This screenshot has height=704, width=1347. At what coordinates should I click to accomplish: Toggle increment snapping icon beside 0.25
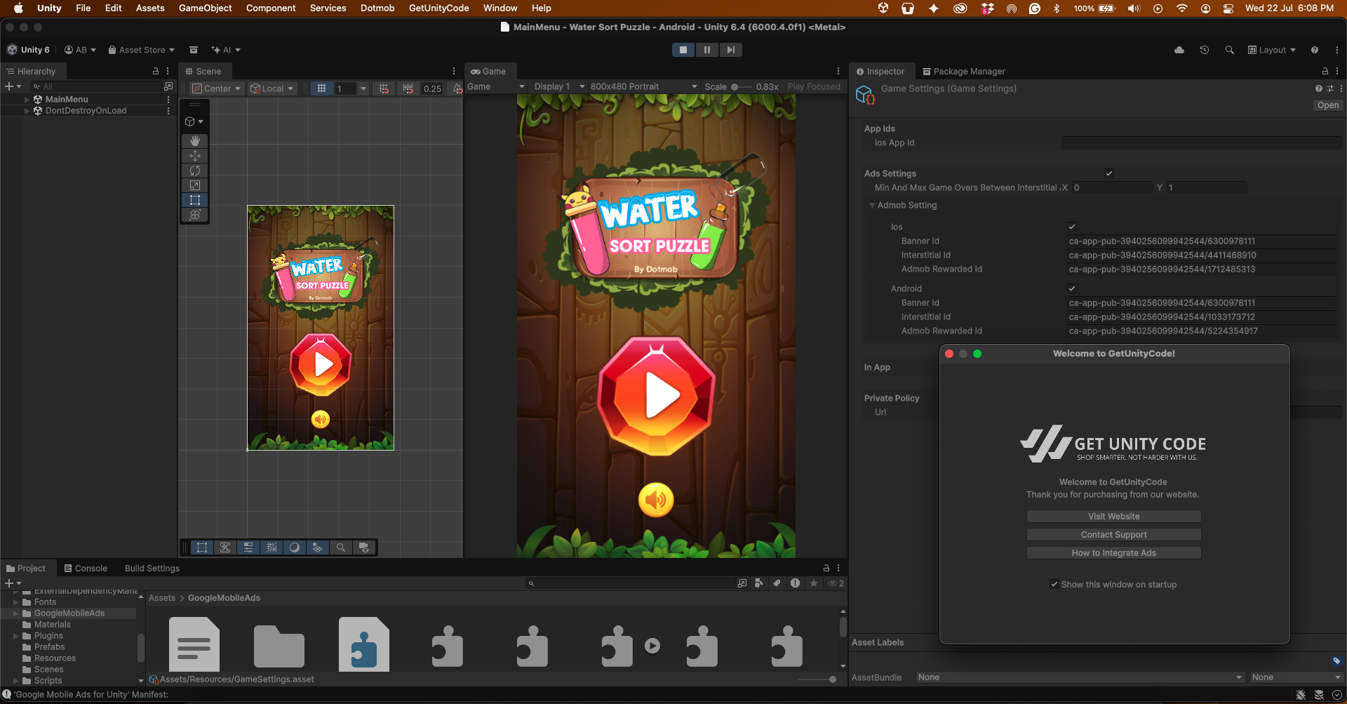click(x=408, y=88)
